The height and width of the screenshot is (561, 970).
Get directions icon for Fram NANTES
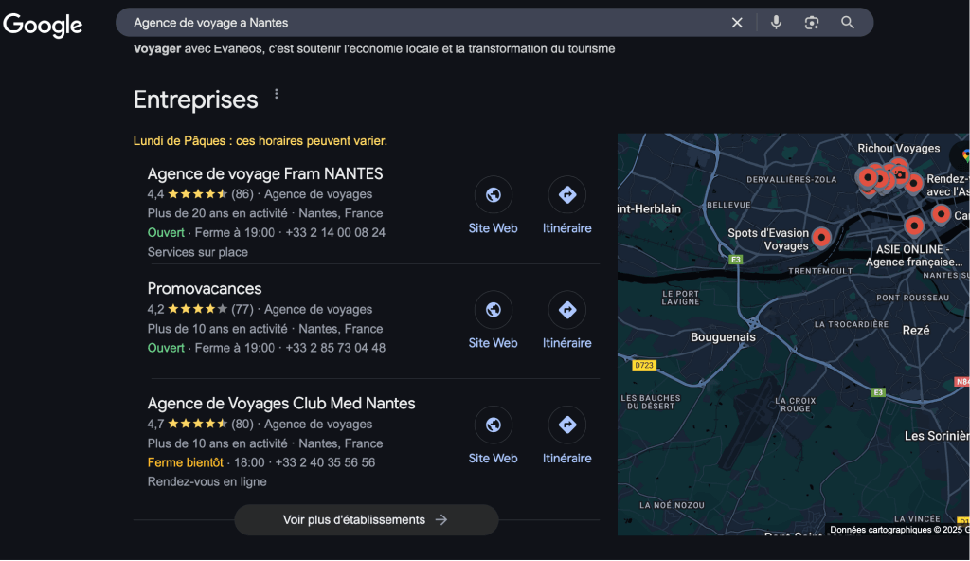click(567, 195)
